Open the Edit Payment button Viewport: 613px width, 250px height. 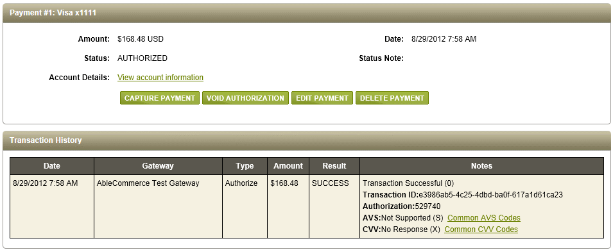(322, 98)
